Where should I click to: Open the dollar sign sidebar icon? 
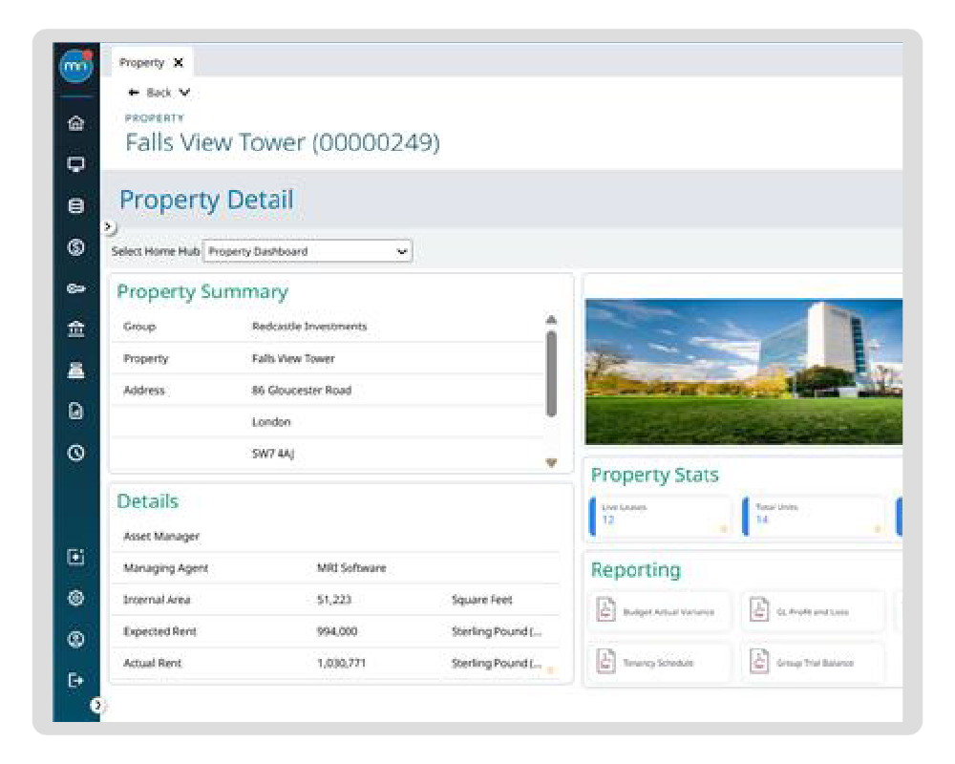point(76,247)
